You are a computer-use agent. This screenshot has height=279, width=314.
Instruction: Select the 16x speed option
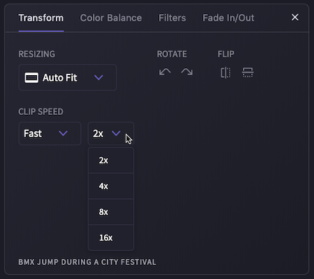[111, 237]
